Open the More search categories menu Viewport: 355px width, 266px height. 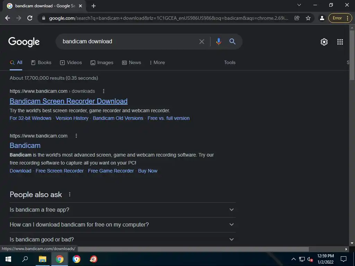point(157,63)
